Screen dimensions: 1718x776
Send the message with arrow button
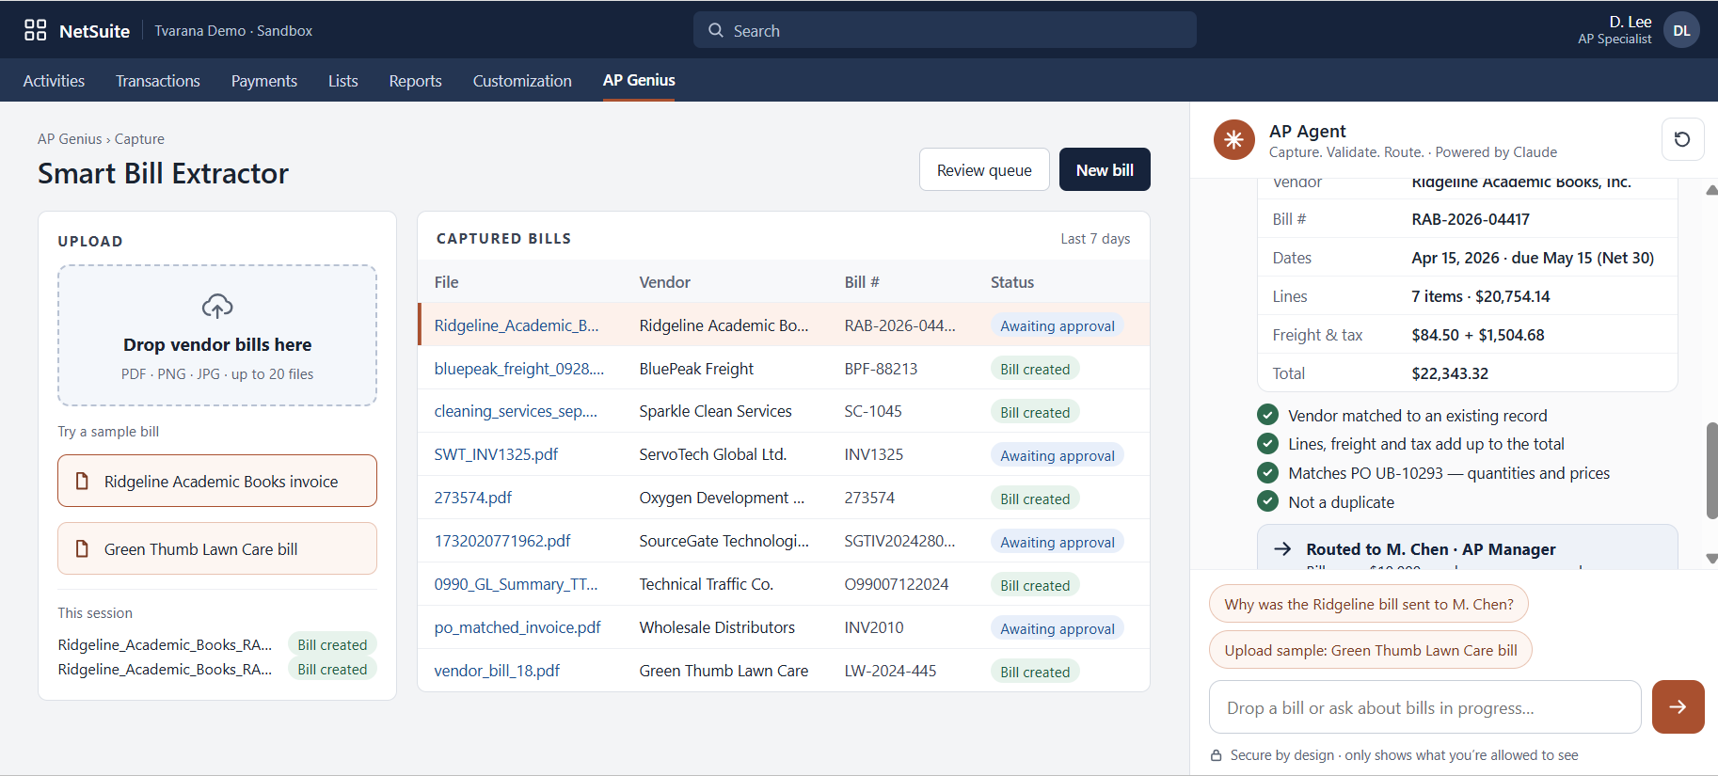pyautogui.click(x=1678, y=706)
